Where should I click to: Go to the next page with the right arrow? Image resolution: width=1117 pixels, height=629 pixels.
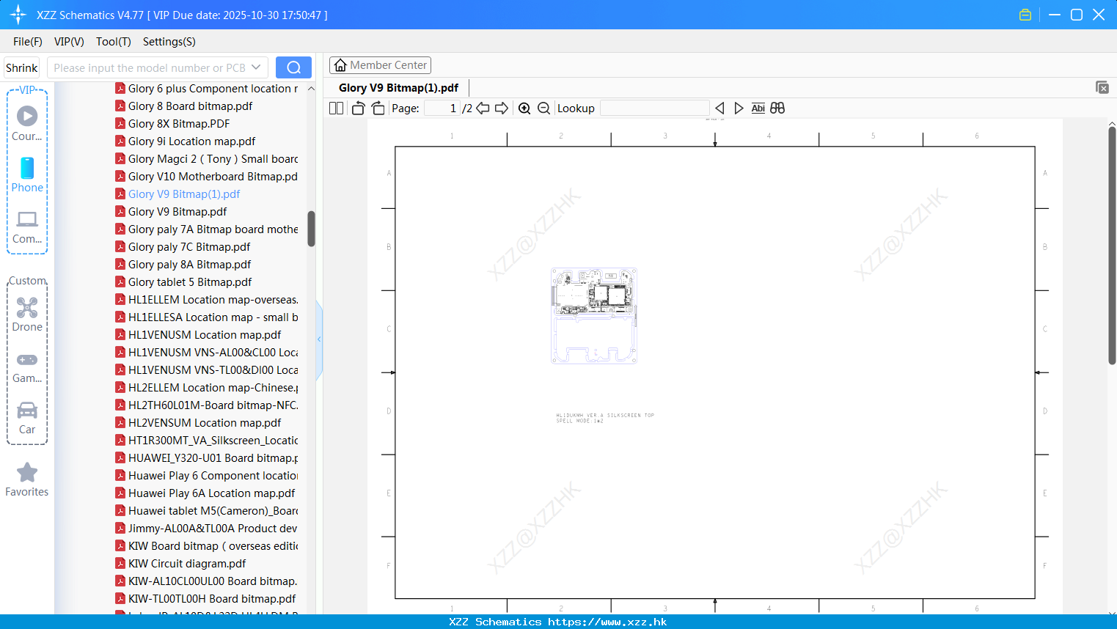pyautogui.click(x=502, y=108)
